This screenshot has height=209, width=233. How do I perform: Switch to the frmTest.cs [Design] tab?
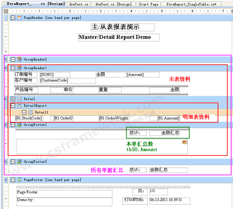(x=114, y=4)
